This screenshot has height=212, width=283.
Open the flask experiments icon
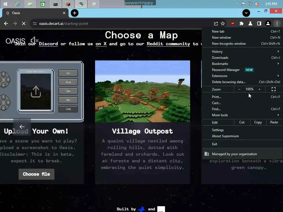(x=250, y=23)
